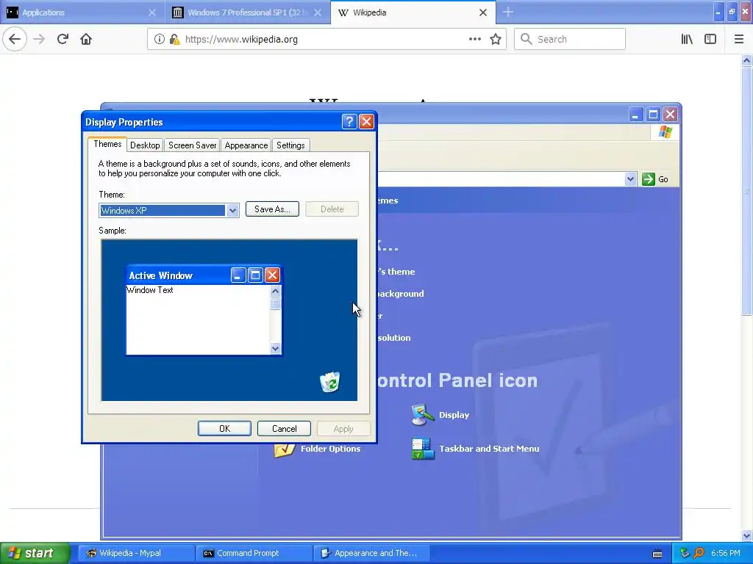Select the Themes tab
753x564 pixels.
pyautogui.click(x=107, y=144)
